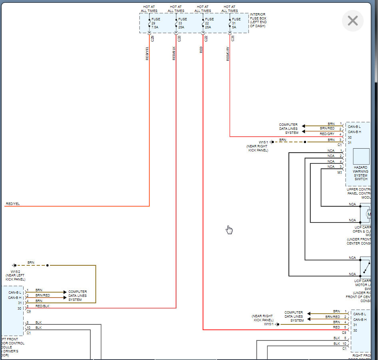Click the hazard warning switch square symbol
378x360 pixels.
[361, 157]
